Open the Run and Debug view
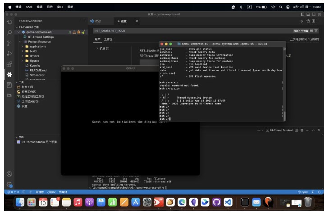 pos(9,54)
